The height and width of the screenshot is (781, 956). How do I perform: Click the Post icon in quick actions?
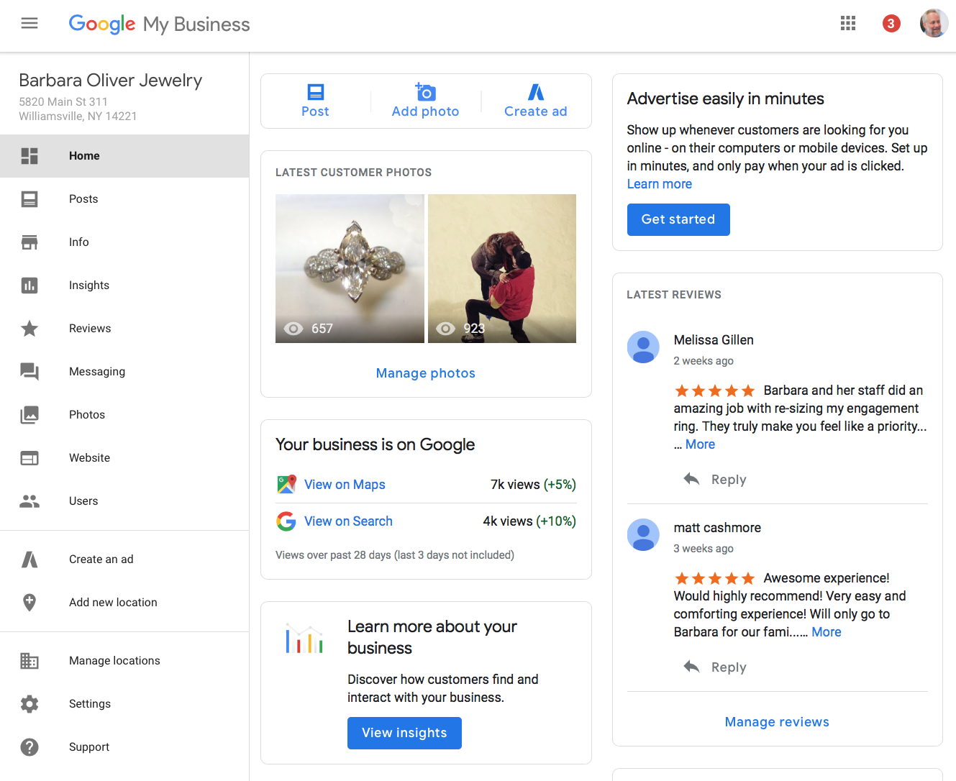315,92
